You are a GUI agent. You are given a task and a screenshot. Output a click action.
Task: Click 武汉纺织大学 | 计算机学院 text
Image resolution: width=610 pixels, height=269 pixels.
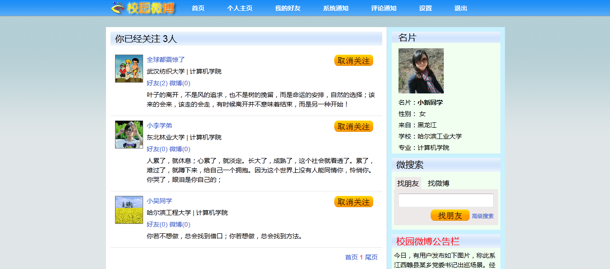pos(184,71)
